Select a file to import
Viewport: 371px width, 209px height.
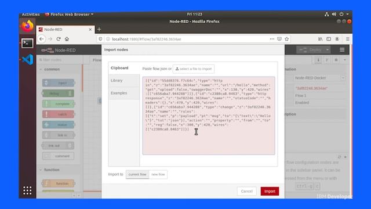pyautogui.click(x=194, y=69)
